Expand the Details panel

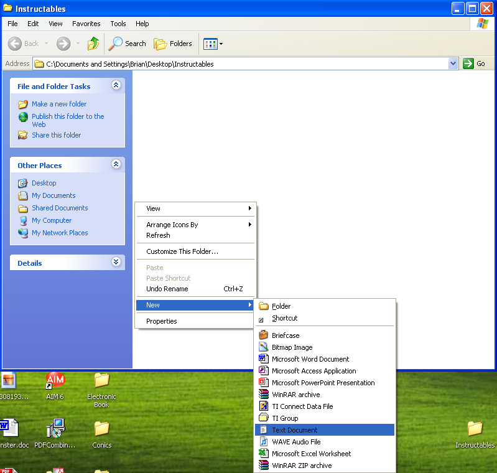point(116,262)
